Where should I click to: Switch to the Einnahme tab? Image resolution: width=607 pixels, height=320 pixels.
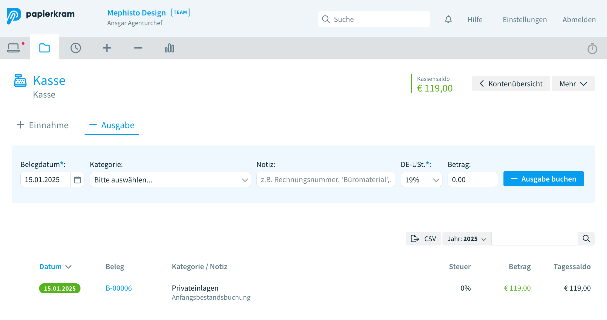(43, 125)
